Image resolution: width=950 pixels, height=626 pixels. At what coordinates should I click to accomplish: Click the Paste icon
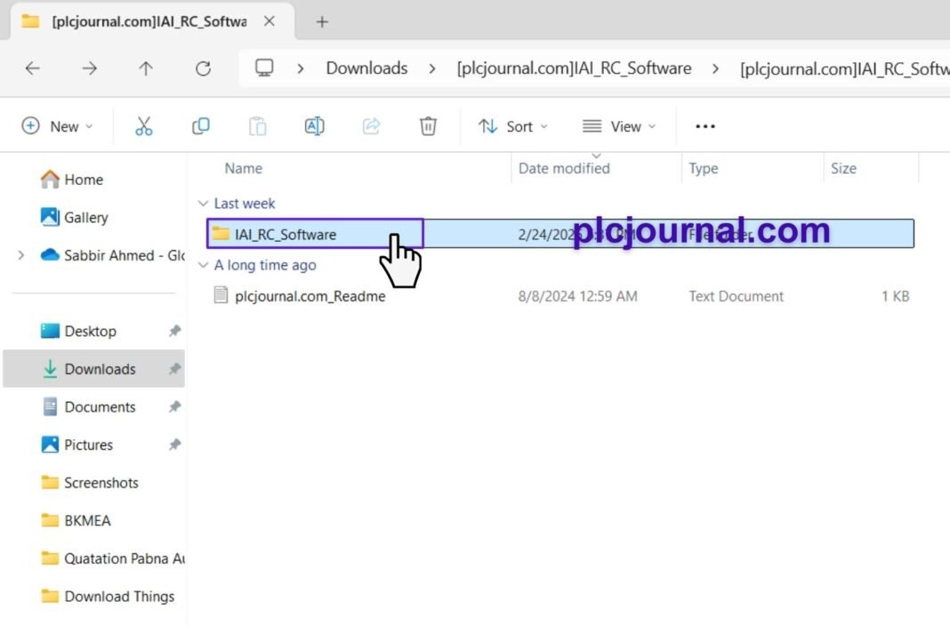click(257, 125)
